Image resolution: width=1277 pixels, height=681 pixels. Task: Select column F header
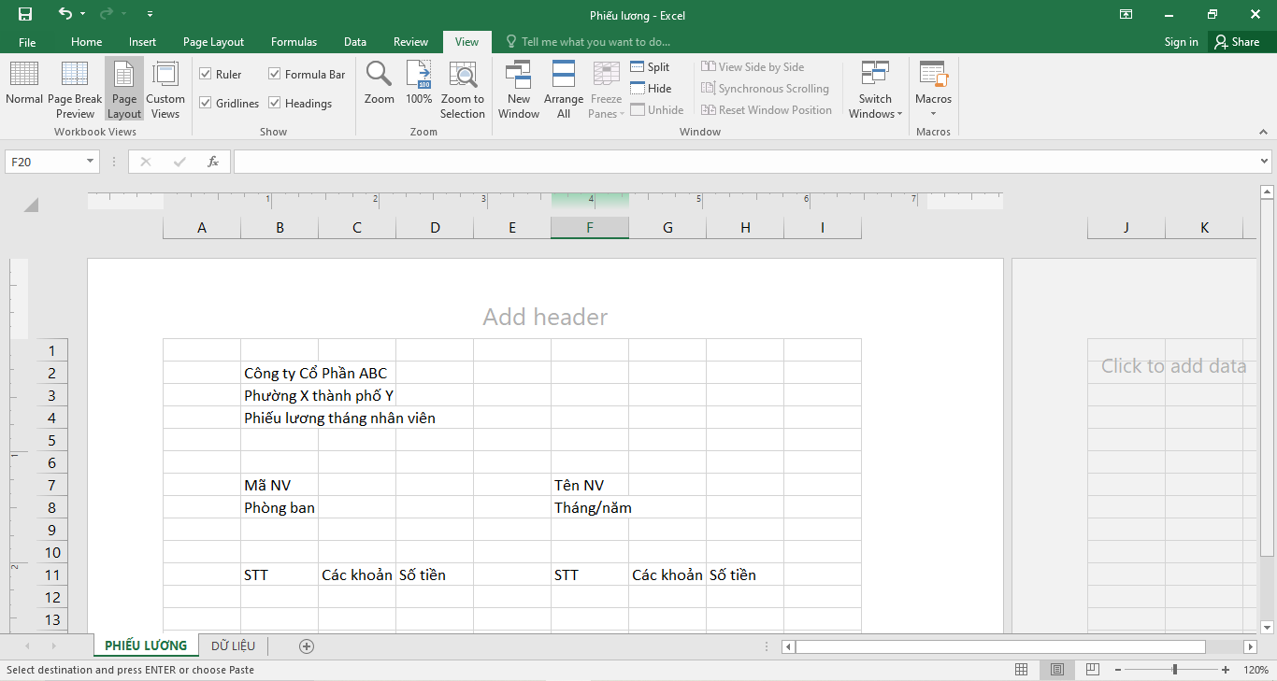[x=590, y=228]
